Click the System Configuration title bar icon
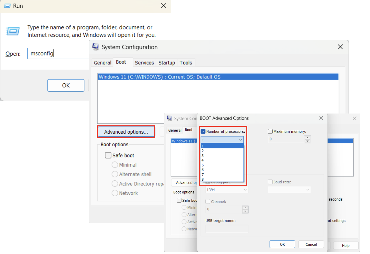Screen dimensions: 370x254 [x=95, y=47]
